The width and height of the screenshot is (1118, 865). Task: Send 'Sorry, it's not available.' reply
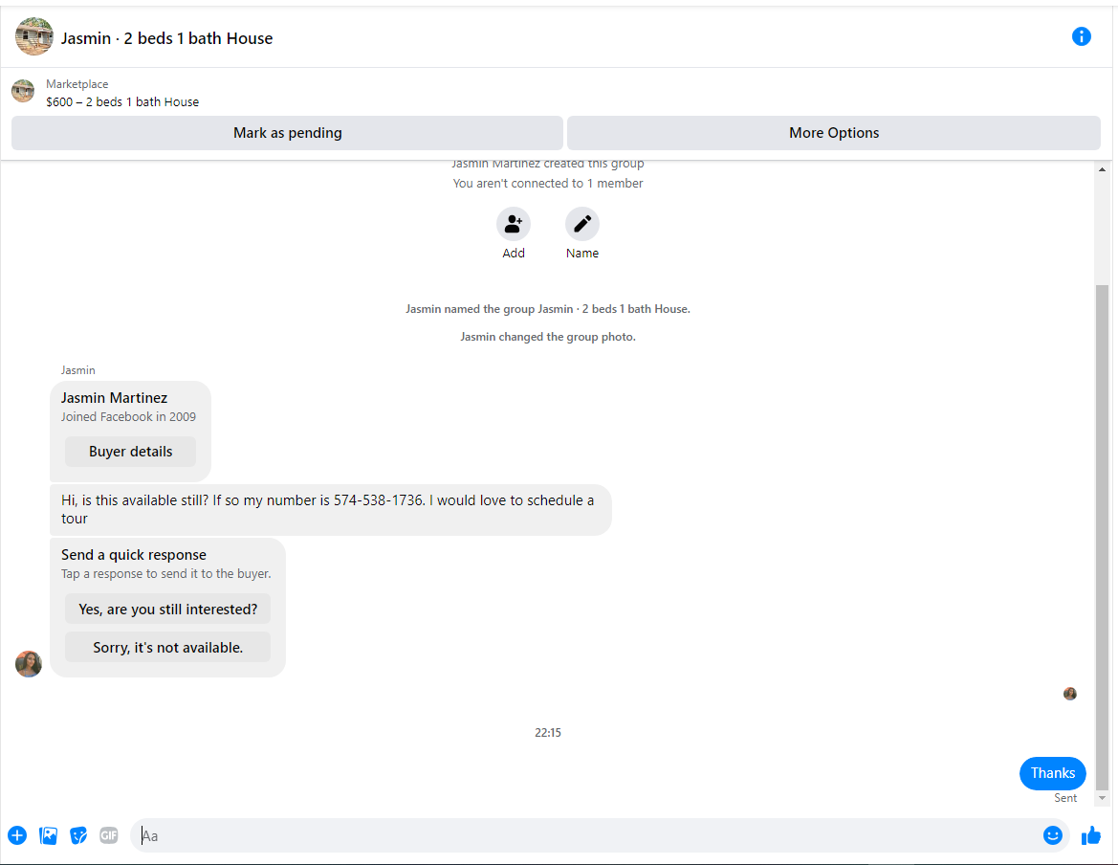pyautogui.click(x=167, y=648)
